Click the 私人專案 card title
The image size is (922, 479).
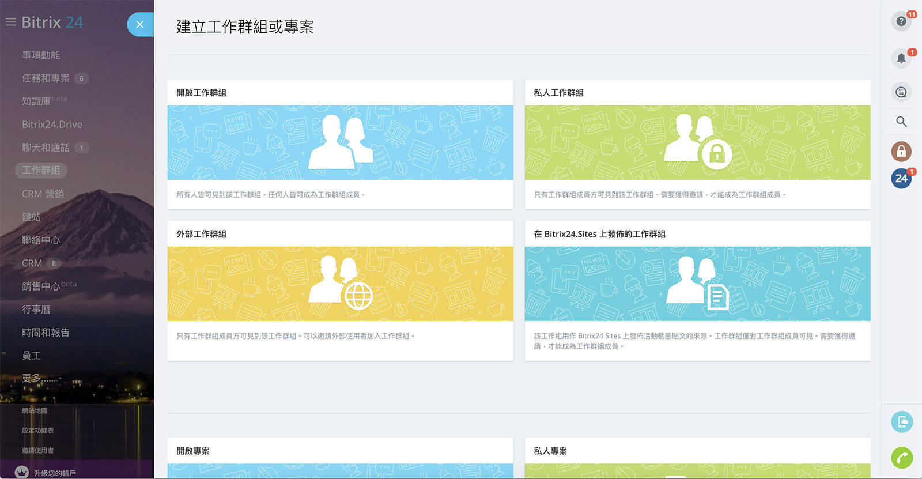click(x=550, y=451)
